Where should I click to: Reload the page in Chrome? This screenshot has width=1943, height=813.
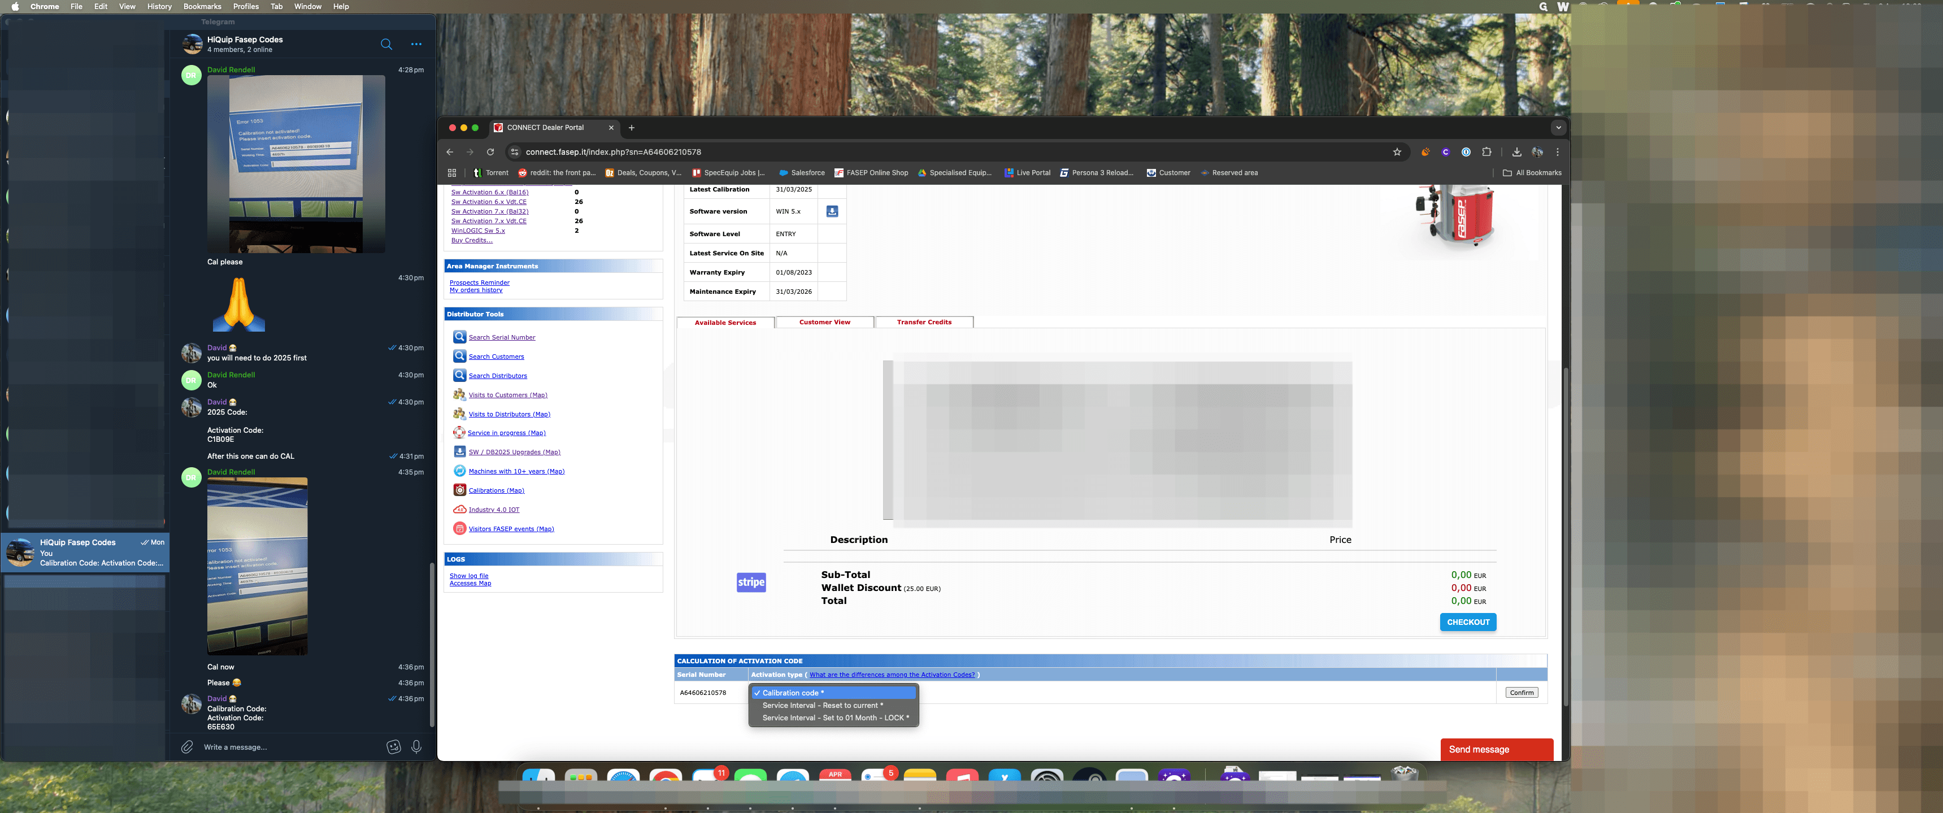[490, 151]
